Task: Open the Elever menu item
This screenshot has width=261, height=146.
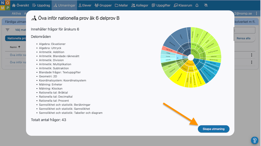Action: [x=85, y=5]
